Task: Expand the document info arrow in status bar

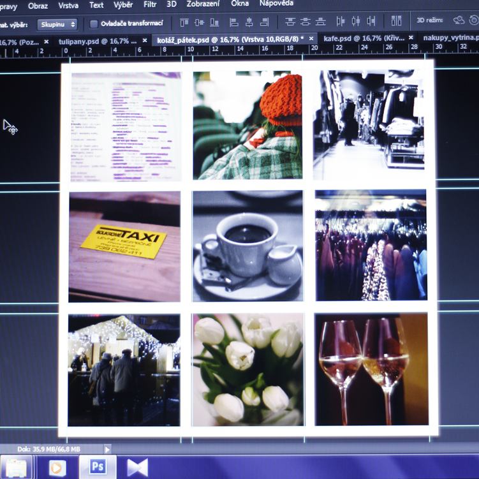Action: click(107, 449)
